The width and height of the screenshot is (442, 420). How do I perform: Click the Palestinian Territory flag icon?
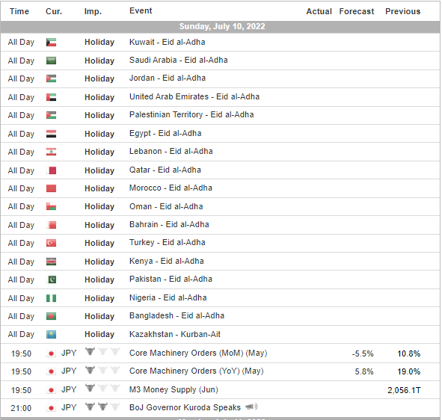point(52,115)
